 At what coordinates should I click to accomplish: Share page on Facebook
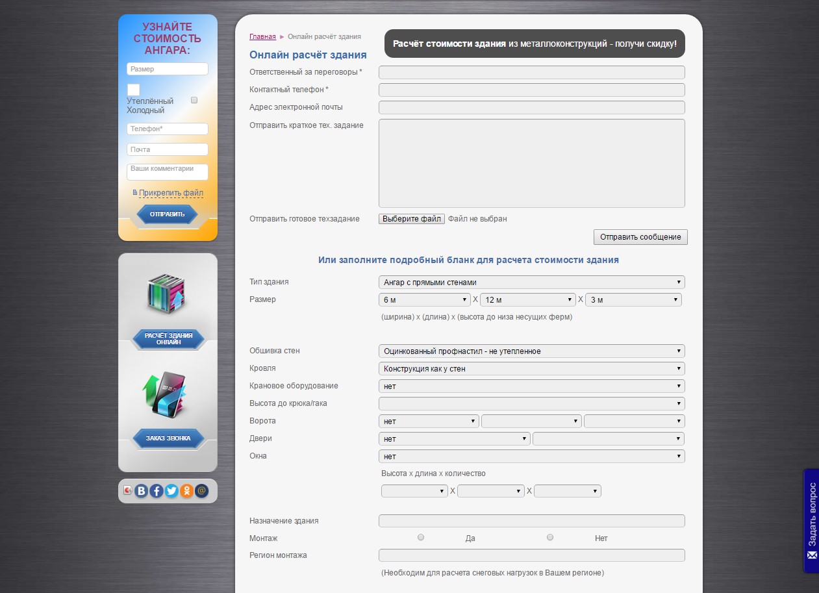157,491
